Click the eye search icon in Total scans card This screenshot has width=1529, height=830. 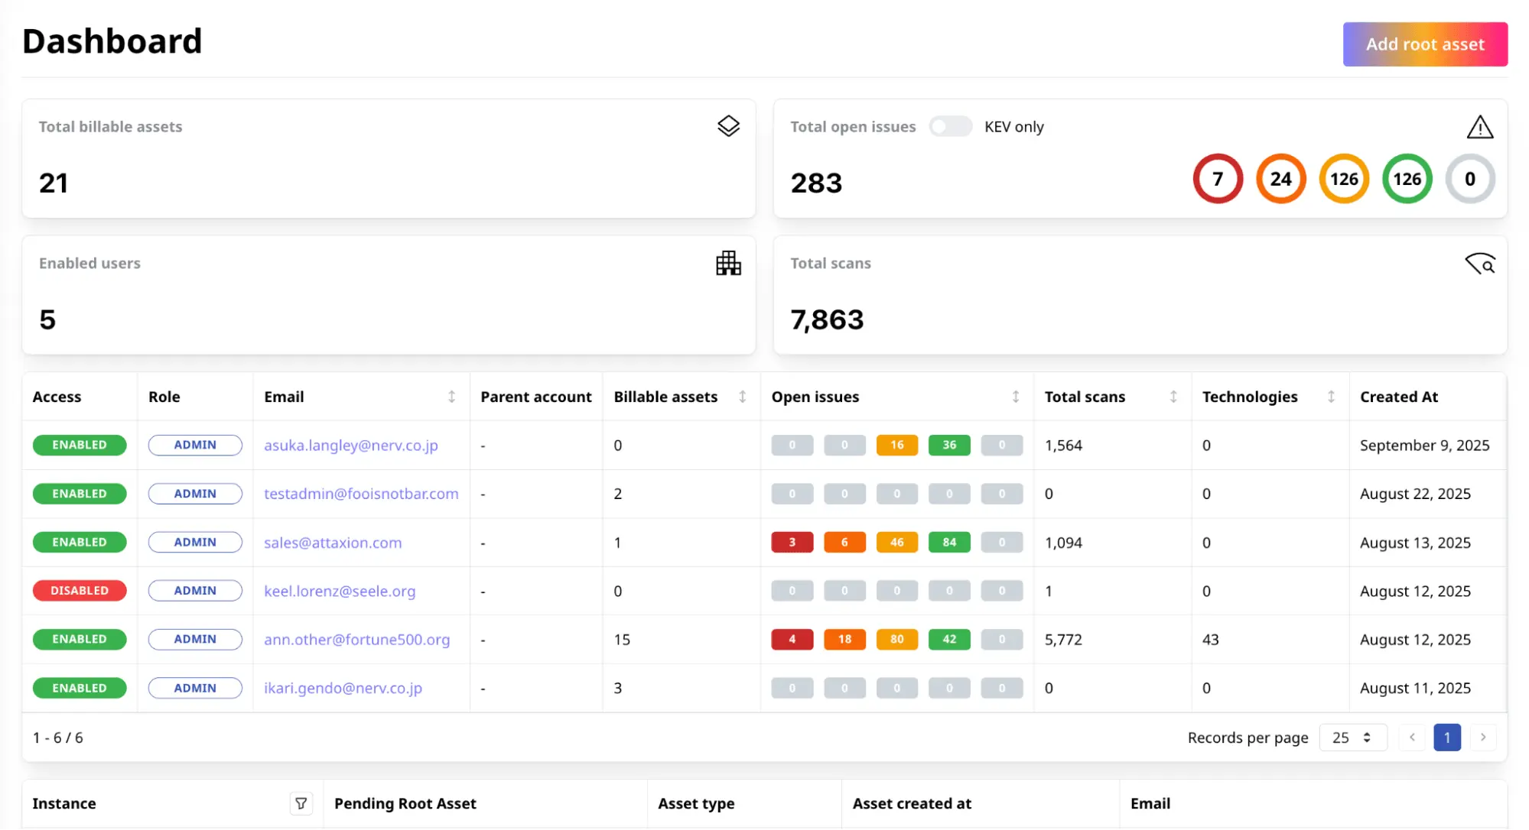point(1479,264)
